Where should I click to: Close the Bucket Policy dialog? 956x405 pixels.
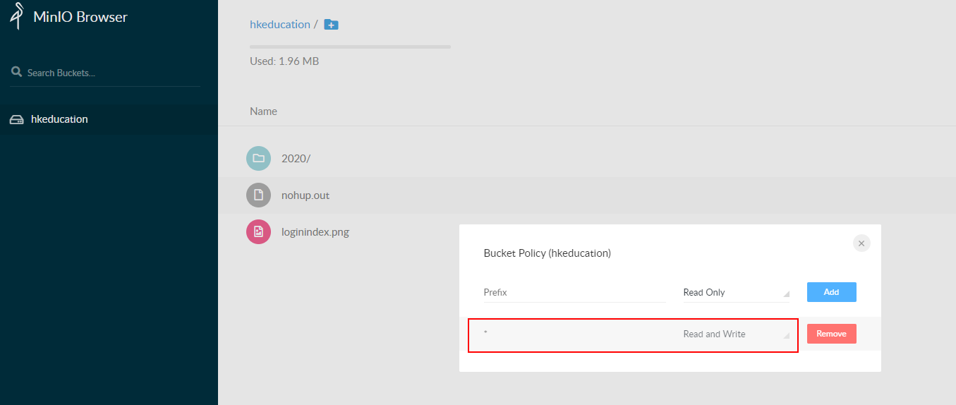click(861, 243)
